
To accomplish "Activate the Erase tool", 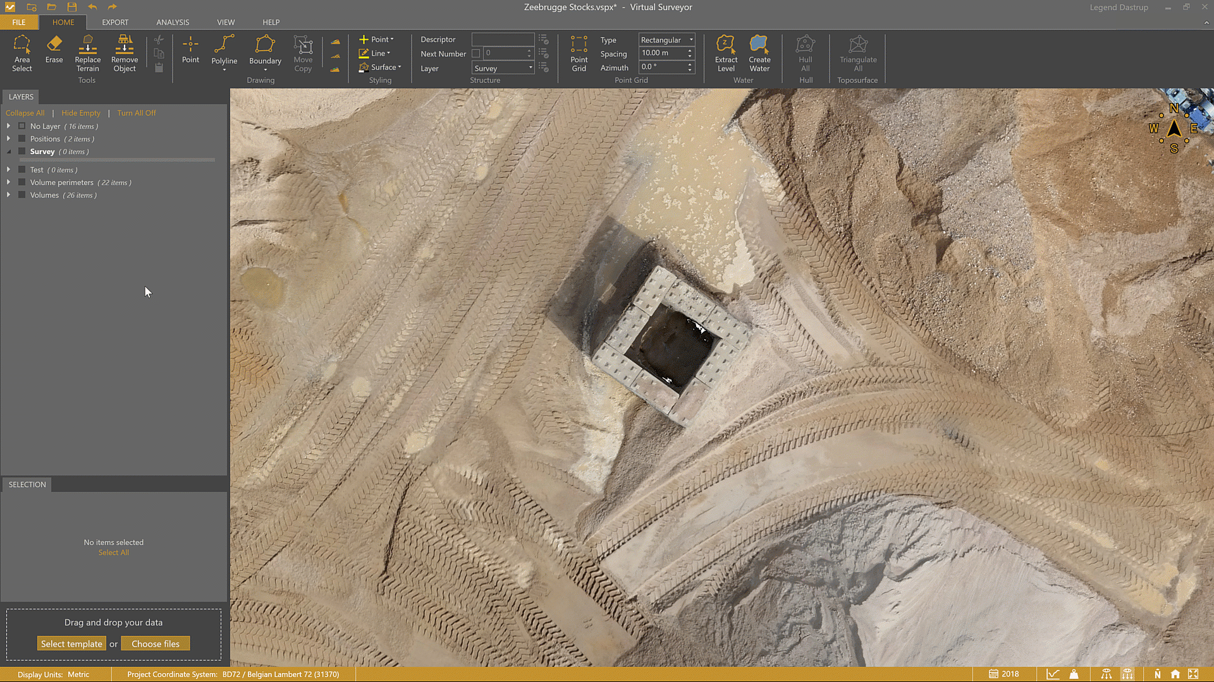I will click(54, 52).
